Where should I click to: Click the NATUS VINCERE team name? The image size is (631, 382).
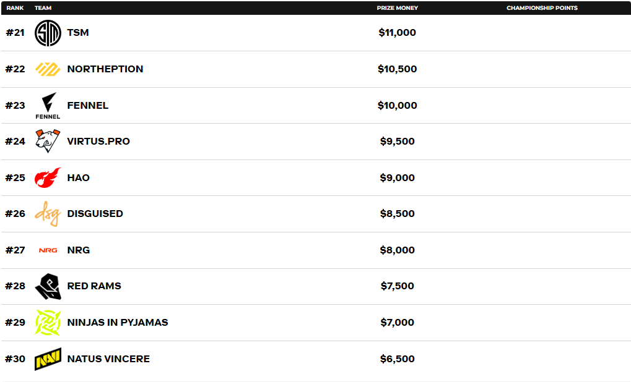108,359
